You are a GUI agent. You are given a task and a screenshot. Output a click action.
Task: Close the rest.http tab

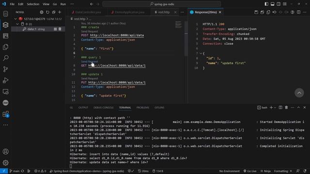(175, 12)
